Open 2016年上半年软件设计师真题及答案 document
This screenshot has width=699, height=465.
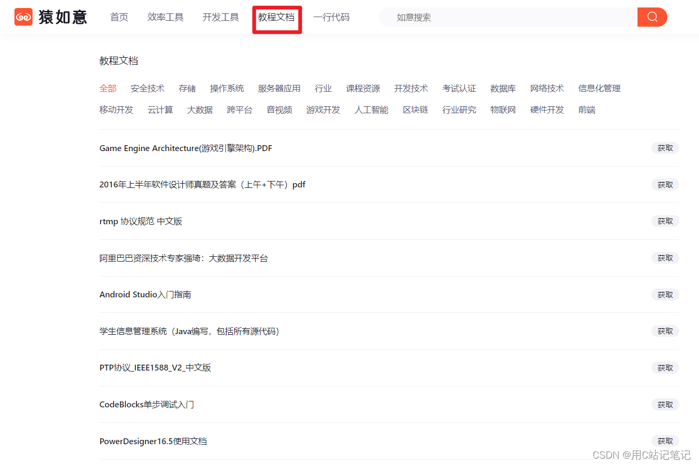tap(203, 185)
